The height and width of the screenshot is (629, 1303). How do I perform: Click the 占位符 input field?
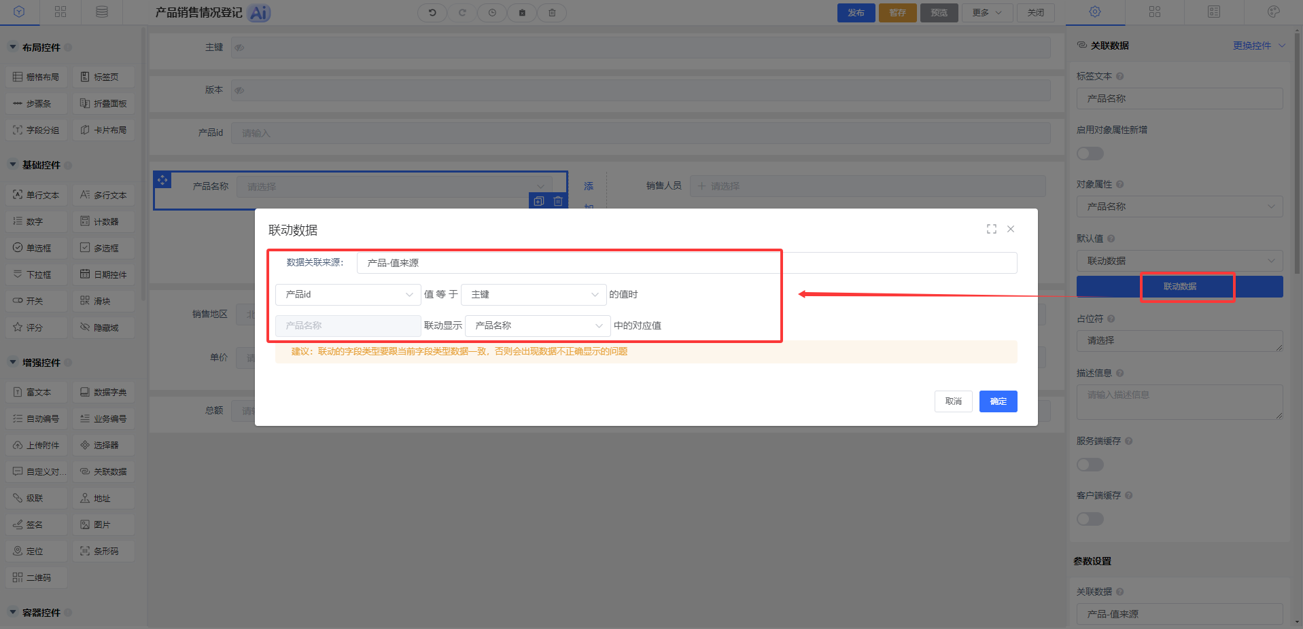(x=1179, y=341)
